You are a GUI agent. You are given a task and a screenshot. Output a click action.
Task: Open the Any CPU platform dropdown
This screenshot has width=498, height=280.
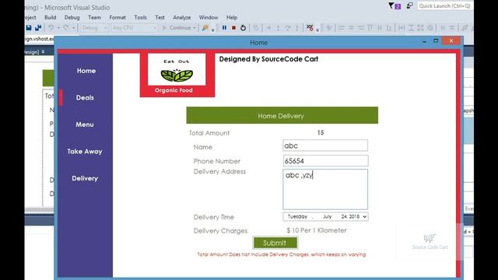(x=135, y=28)
